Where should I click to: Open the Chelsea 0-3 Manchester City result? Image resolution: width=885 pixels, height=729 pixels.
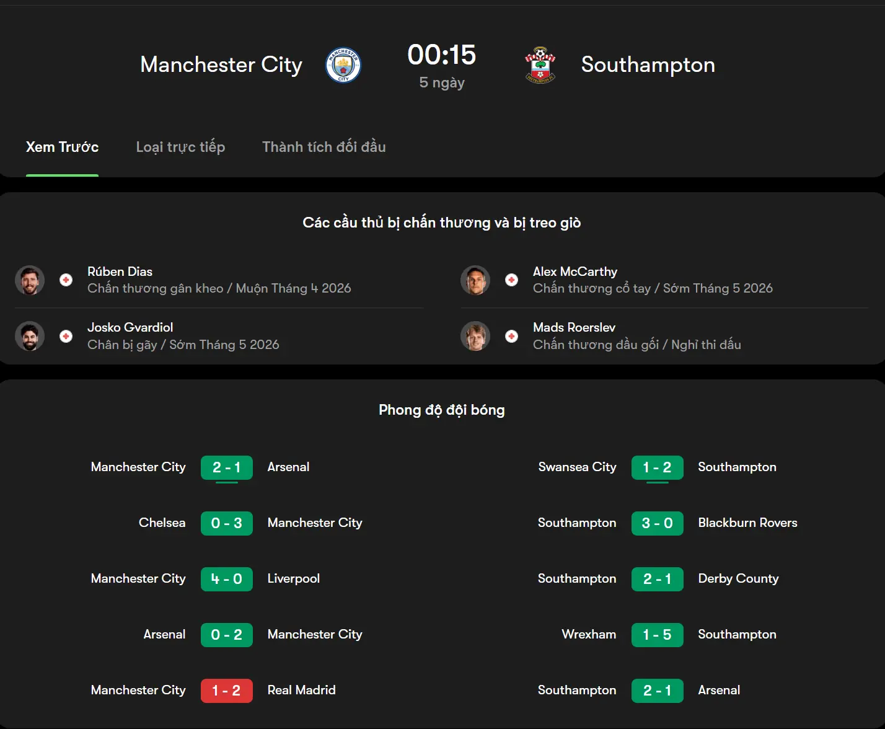tap(226, 523)
